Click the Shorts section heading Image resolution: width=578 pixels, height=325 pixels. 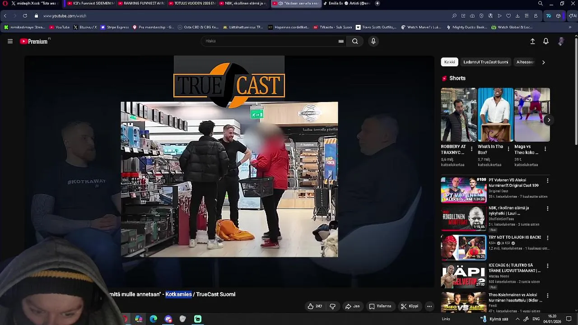457,78
